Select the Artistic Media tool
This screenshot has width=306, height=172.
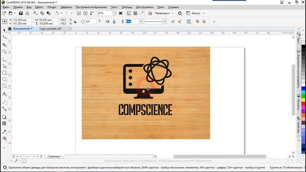4,66
